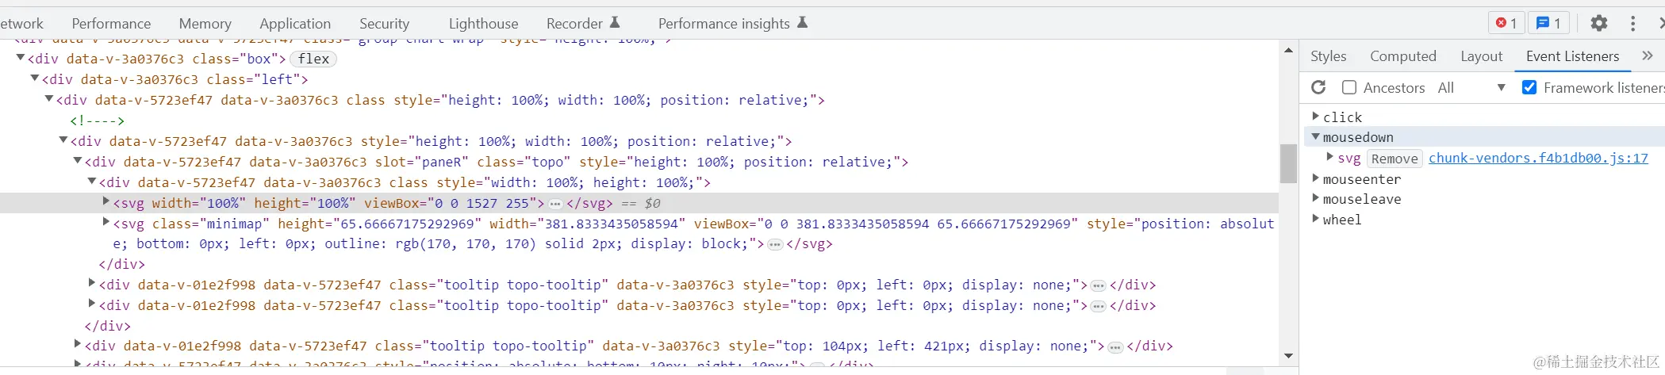This screenshot has width=1665, height=375.
Task: Open the DevTools kebab menu
Action: point(1632,23)
